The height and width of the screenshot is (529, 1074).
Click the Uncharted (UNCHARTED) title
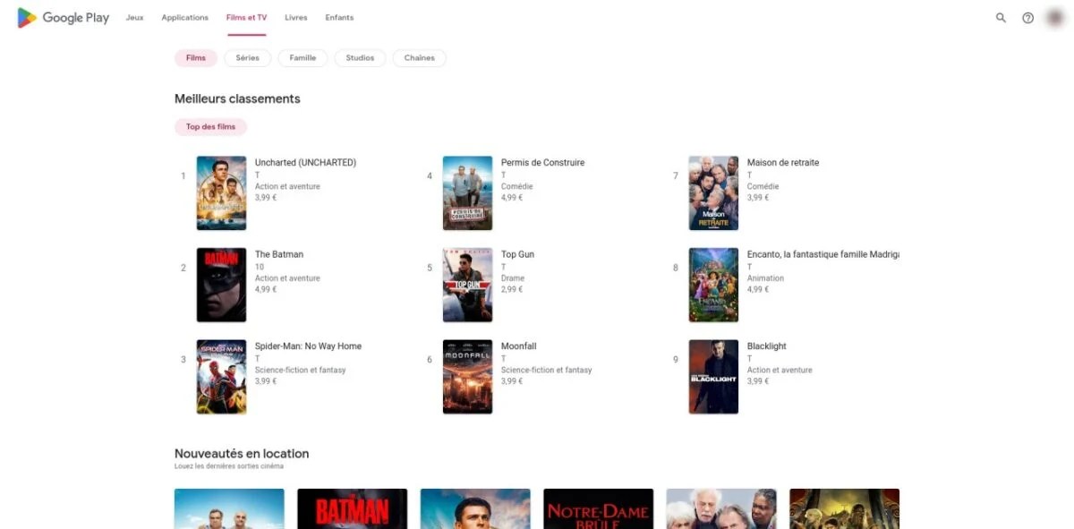point(305,163)
